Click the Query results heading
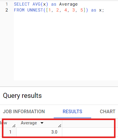 22,95
